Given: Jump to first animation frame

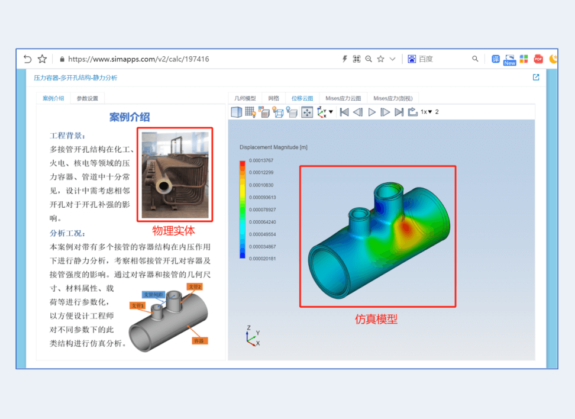Looking at the screenshot, I should tap(344, 112).
